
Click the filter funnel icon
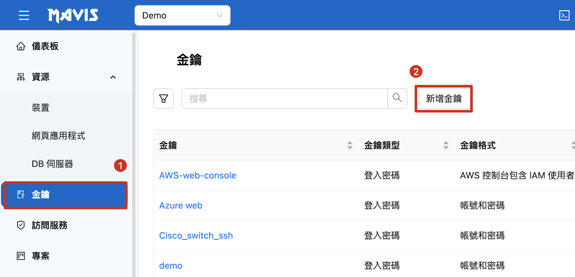(164, 98)
